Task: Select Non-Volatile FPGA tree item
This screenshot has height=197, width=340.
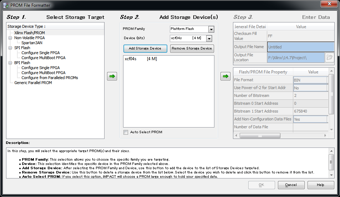Action: pos(30,38)
